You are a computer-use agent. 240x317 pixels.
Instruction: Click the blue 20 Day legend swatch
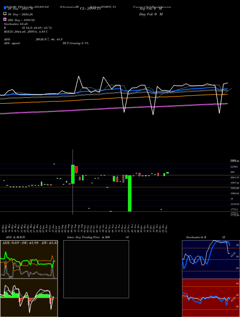pos(5,8)
